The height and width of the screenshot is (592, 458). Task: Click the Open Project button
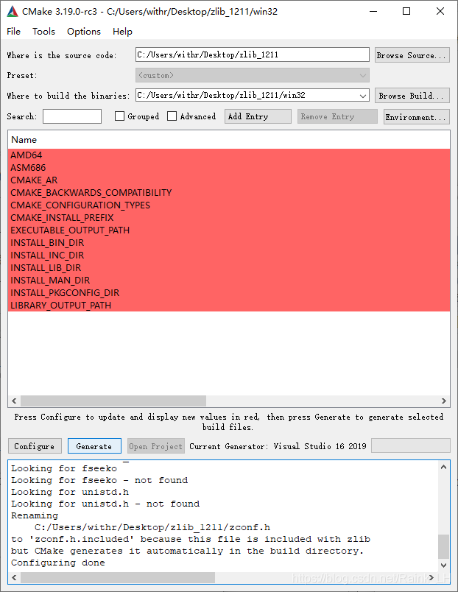[156, 446]
